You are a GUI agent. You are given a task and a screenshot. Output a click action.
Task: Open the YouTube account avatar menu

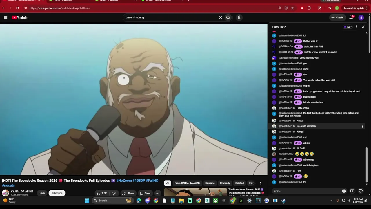point(361,18)
